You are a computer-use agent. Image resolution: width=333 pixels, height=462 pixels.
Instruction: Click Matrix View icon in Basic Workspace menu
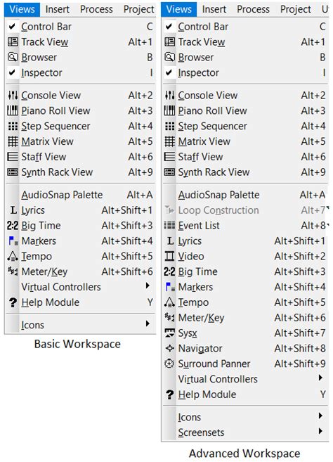tap(13, 141)
